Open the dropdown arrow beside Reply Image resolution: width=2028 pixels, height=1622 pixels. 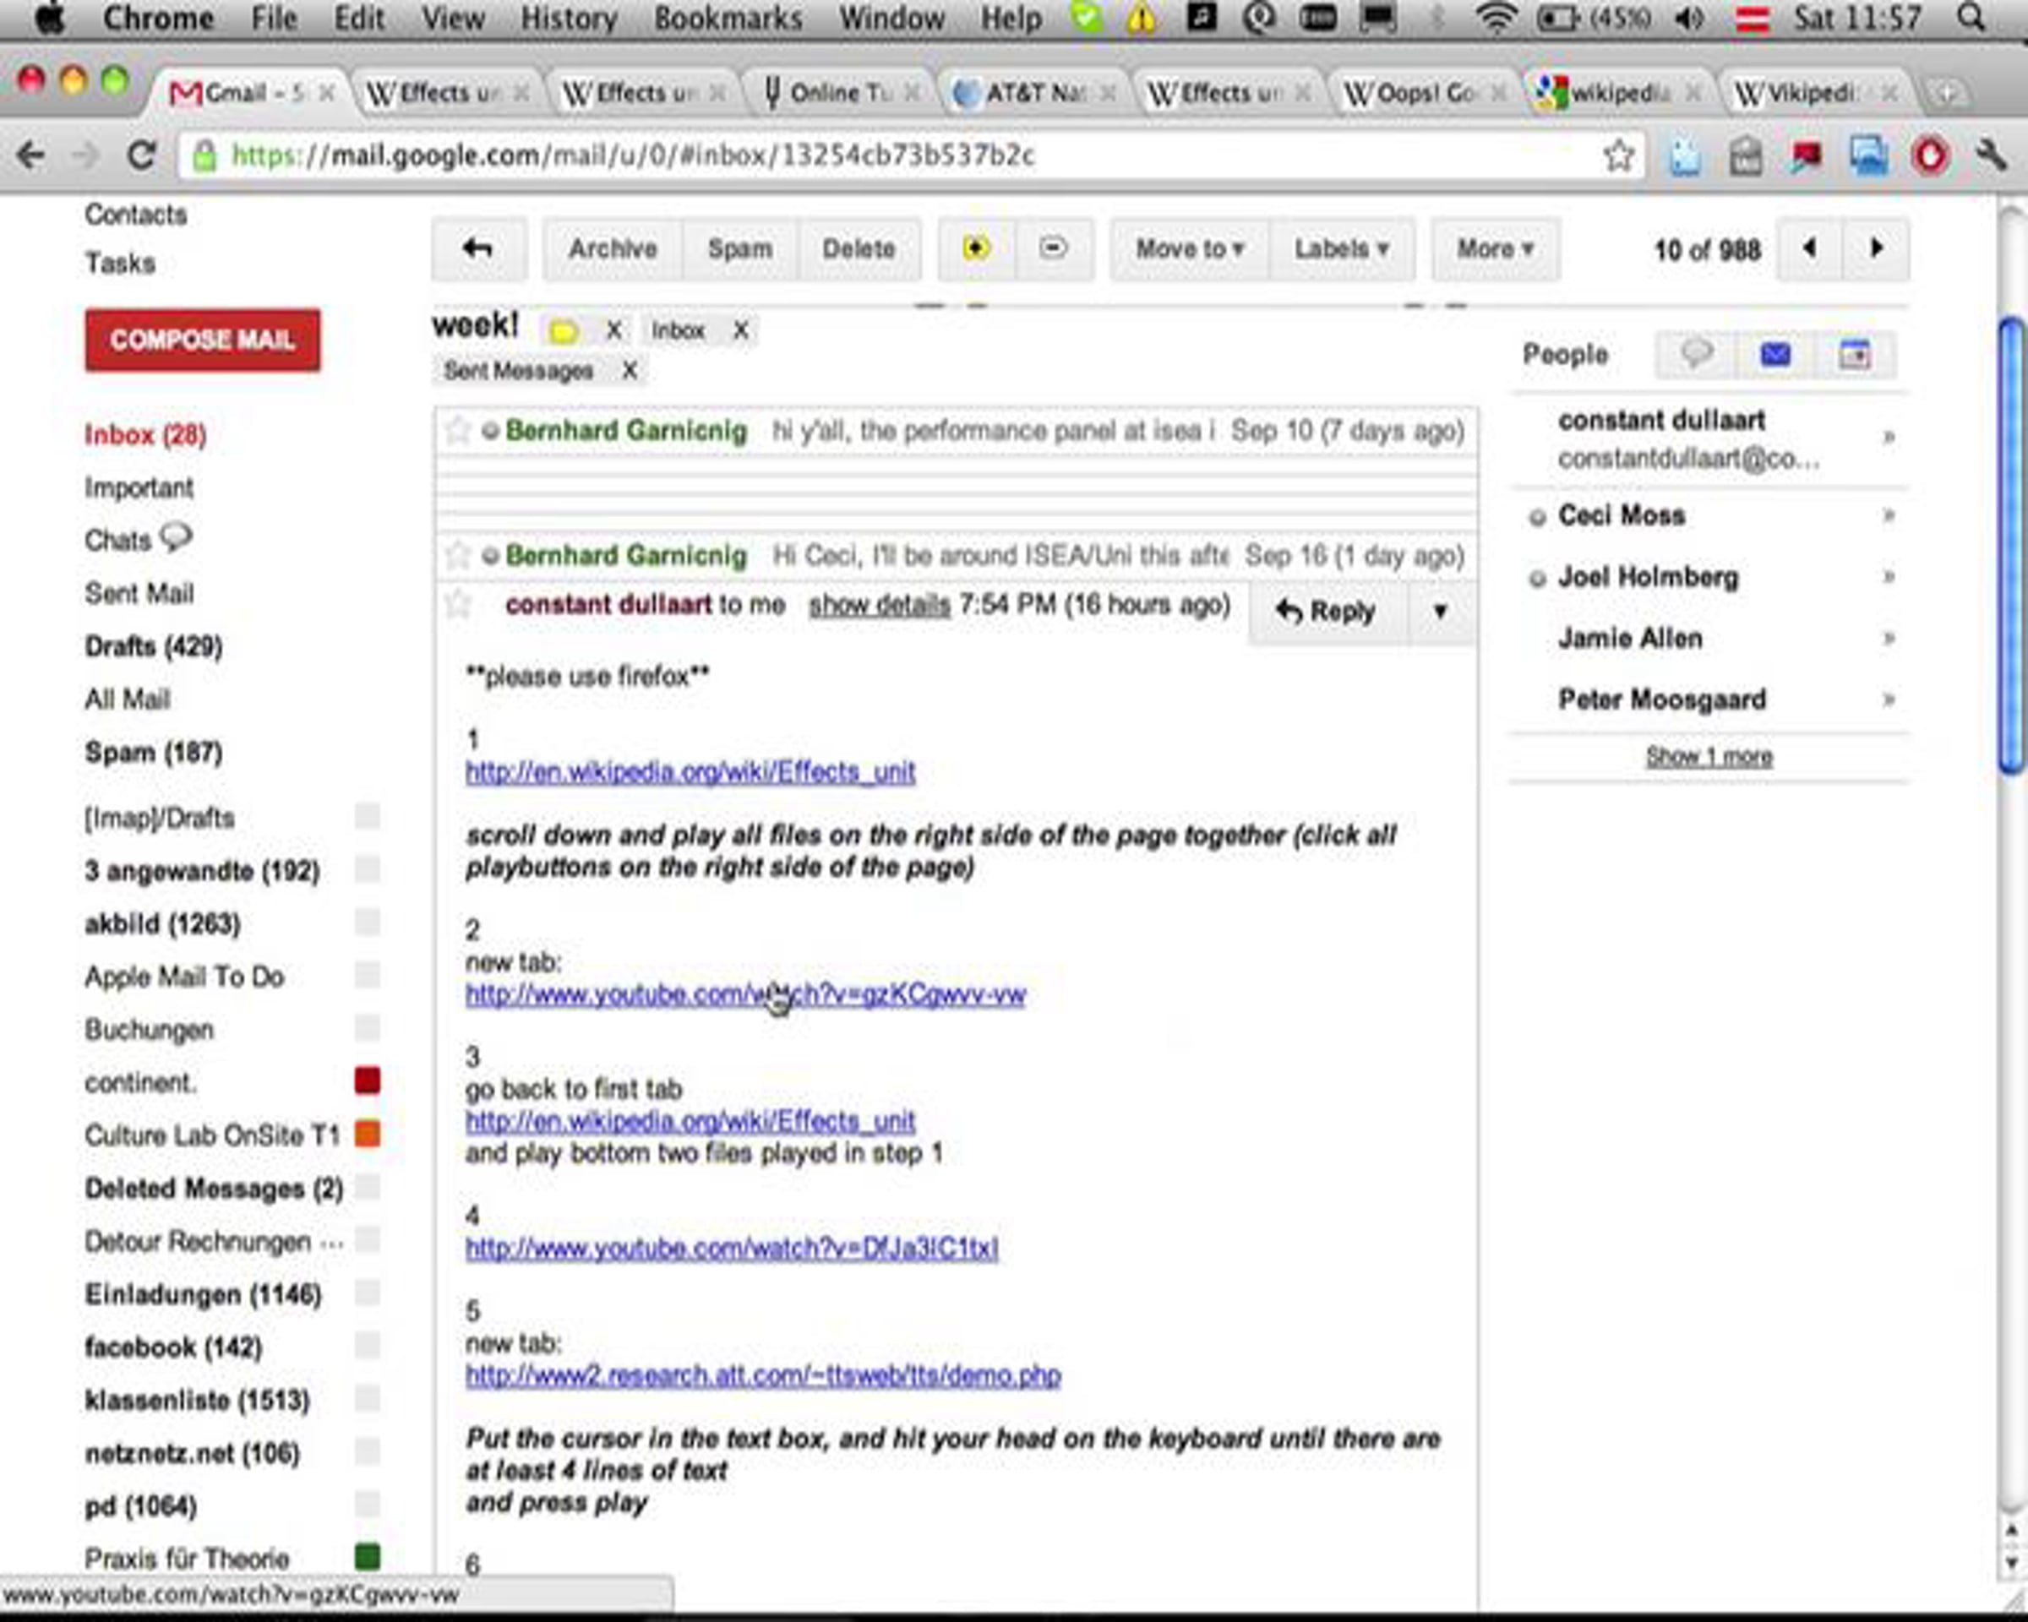(x=1440, y=612)
